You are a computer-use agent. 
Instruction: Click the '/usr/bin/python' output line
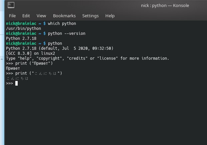23,29
